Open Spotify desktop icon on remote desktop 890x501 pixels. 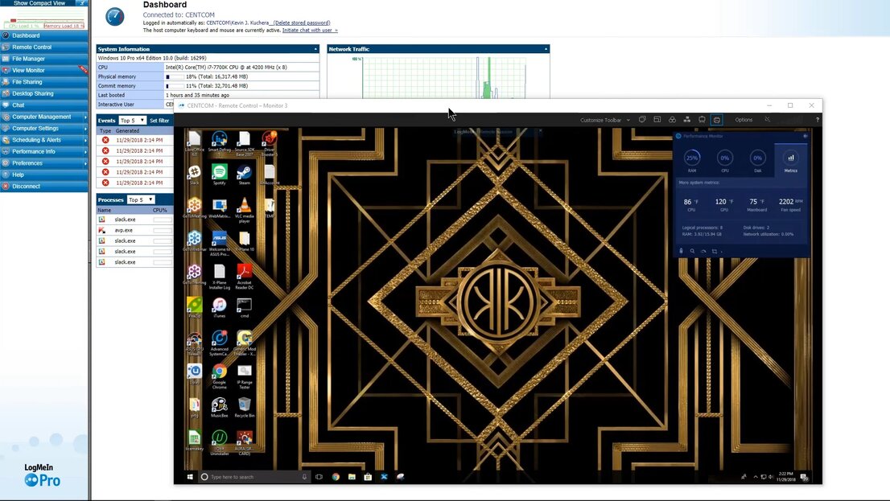pyautogui.click(x=219, y=173)
